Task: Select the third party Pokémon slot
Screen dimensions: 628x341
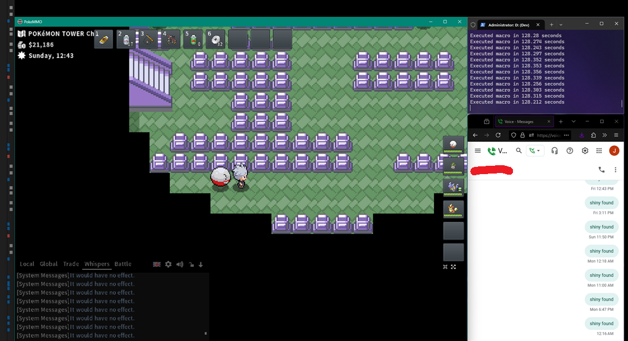Action: pos(453,187)
